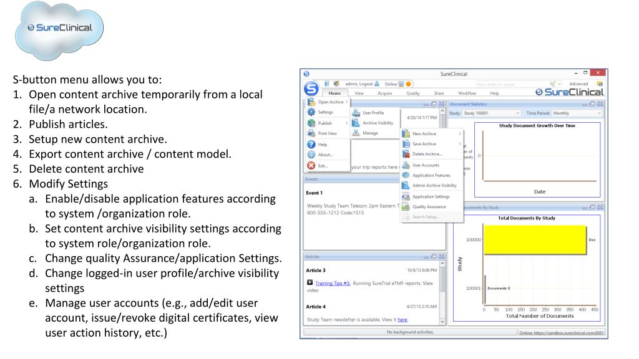Click the red Exit X icon
639x359 pixels.
click(311, 166)
